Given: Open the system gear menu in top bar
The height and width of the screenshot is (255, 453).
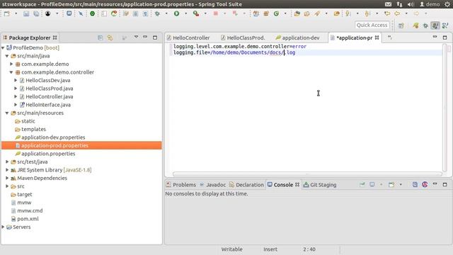Looking at the screenshot, I should pyautogui.click(x=447, y=4).
